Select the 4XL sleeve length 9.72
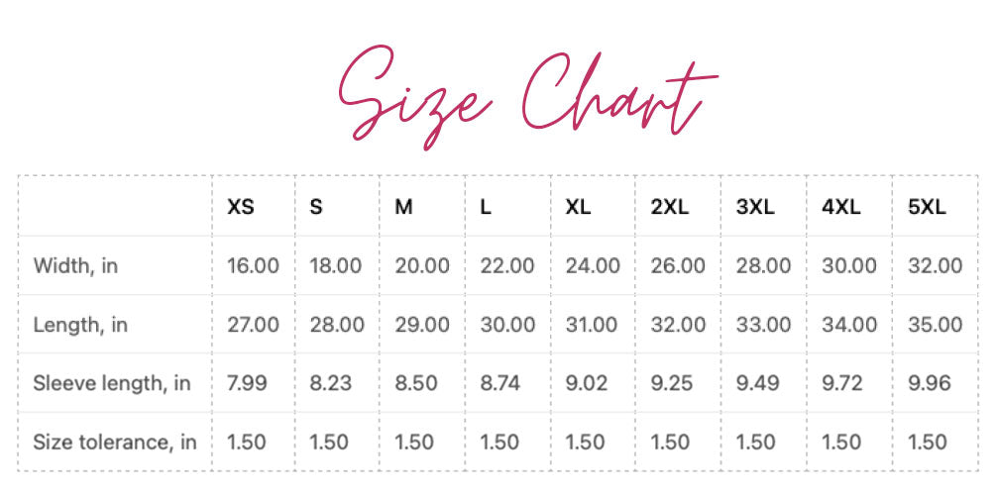Viewport: 996px width, 495px height. point(842,383)
